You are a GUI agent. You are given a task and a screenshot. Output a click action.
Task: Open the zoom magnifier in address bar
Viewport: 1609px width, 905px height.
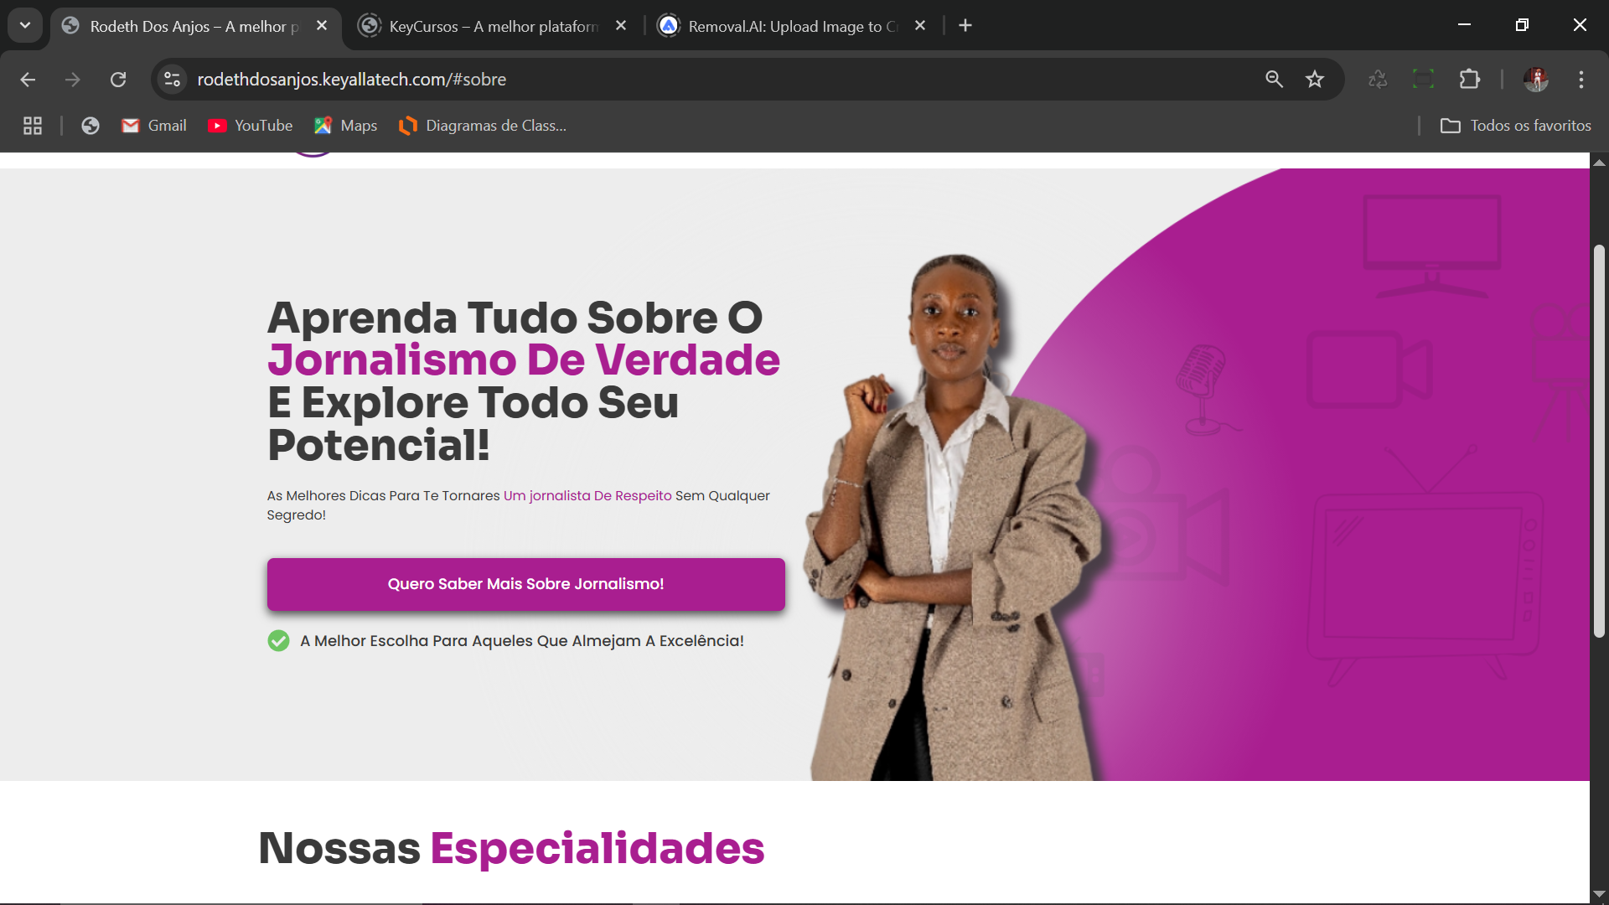(x=1275, y=80)
